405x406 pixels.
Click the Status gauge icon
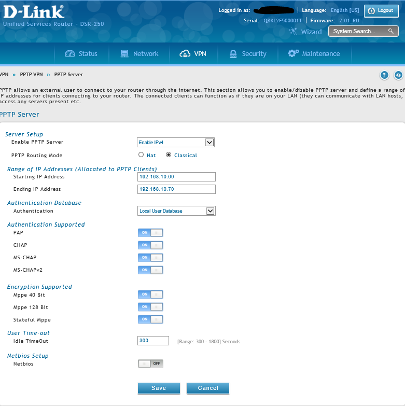pos(69,53)
